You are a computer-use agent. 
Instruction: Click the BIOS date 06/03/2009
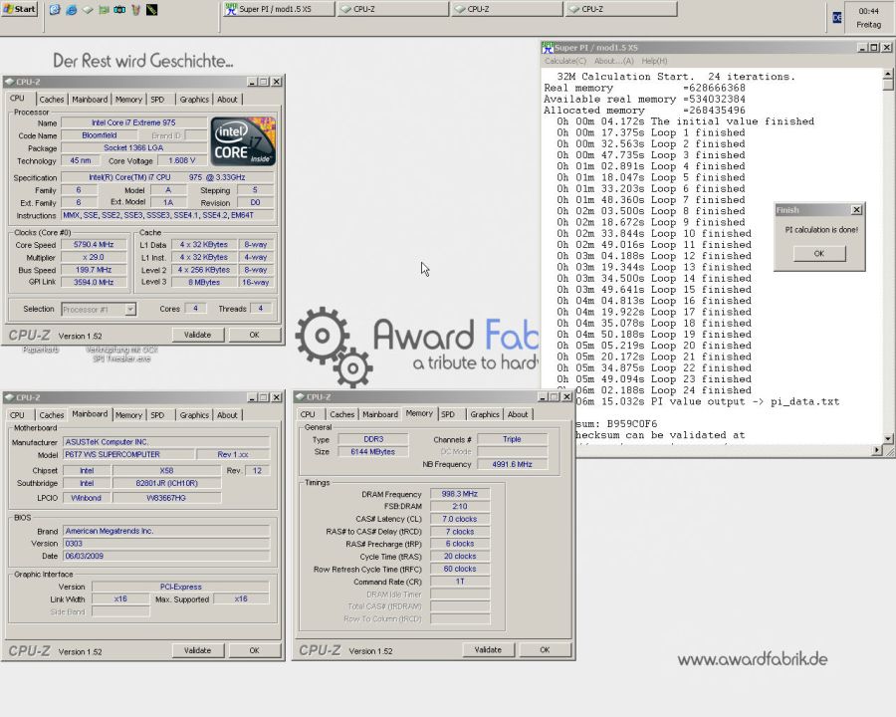(x=166, y=556)
